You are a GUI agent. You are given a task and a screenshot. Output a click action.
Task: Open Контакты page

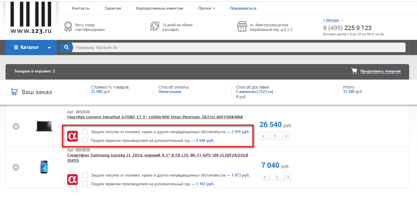(x=81, y=8)
